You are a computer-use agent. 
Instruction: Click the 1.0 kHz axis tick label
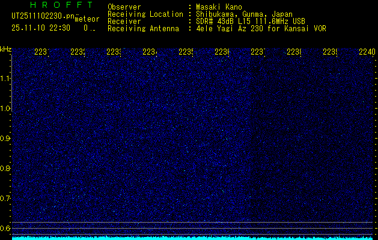[5, 109]
